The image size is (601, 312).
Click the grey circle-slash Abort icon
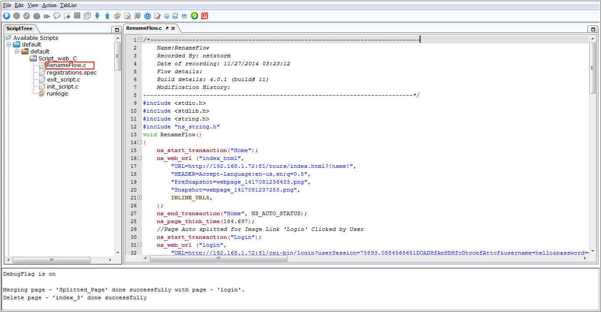[27, 16]
